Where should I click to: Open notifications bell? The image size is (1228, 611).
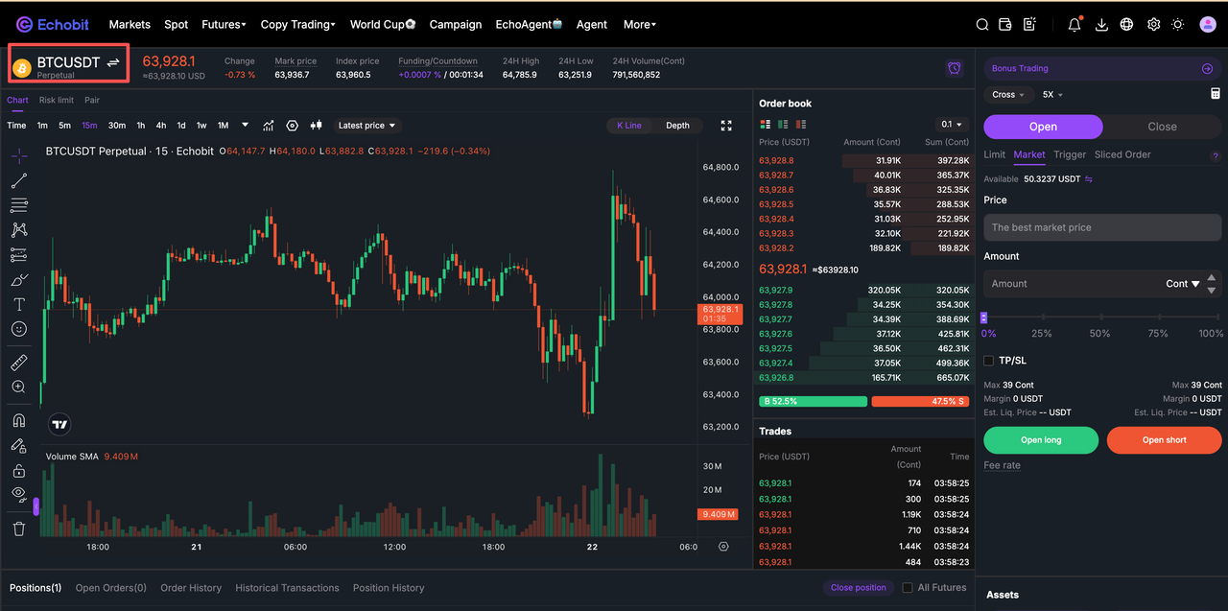click(x=1074, y=24)
